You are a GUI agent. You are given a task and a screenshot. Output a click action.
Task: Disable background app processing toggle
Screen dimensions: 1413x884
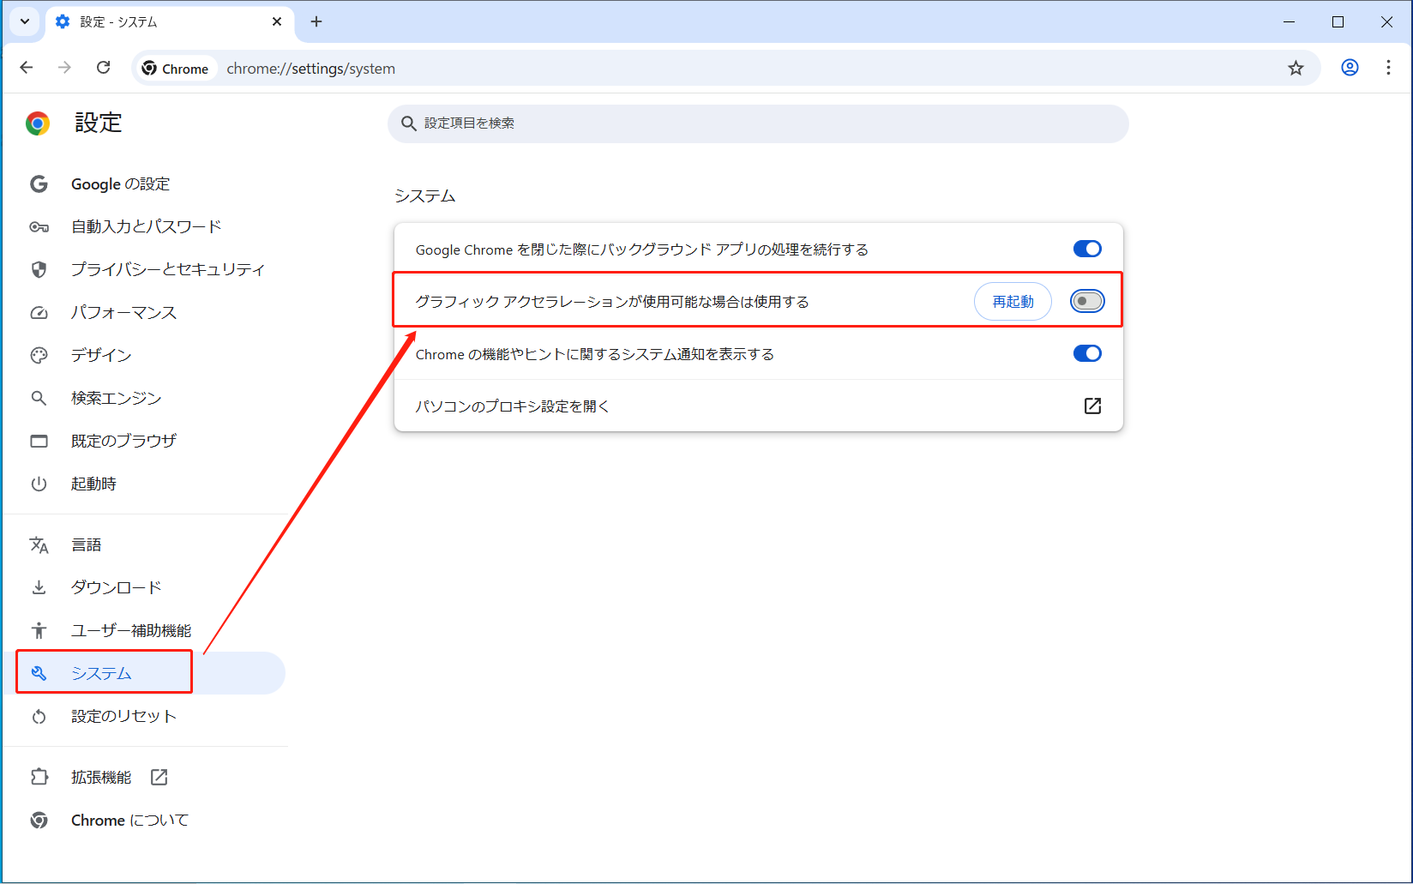pos(1086,249)
